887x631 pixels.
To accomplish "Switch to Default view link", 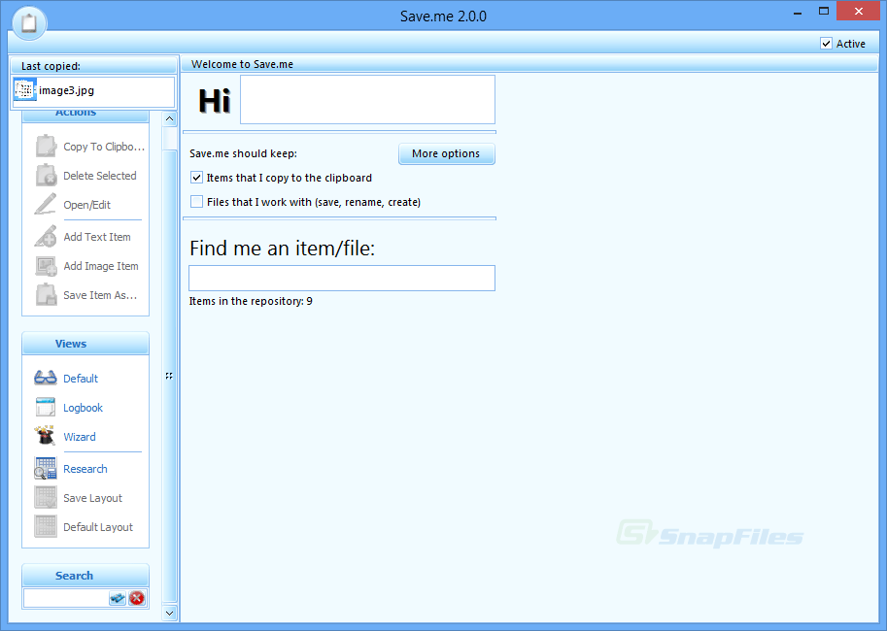I will pos(81,379).
